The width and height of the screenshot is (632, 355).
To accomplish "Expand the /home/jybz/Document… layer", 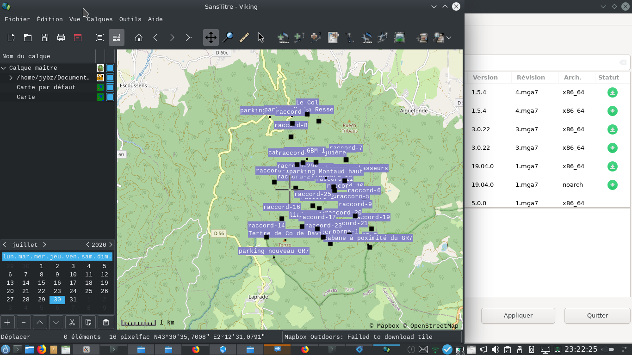I will tap(11, 78).
